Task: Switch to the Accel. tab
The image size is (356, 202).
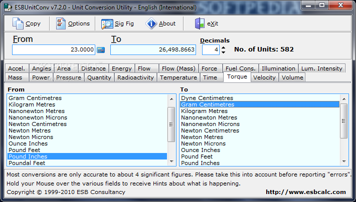Action: point(17,68)
